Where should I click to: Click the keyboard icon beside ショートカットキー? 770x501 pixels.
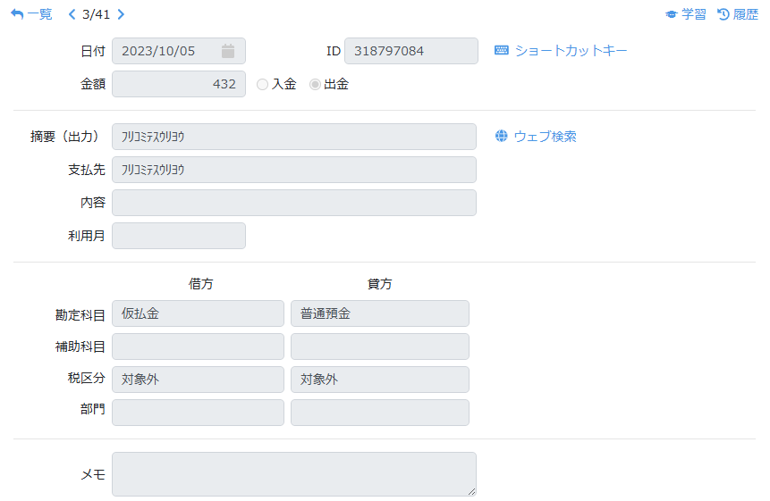(x=502, y=51)
